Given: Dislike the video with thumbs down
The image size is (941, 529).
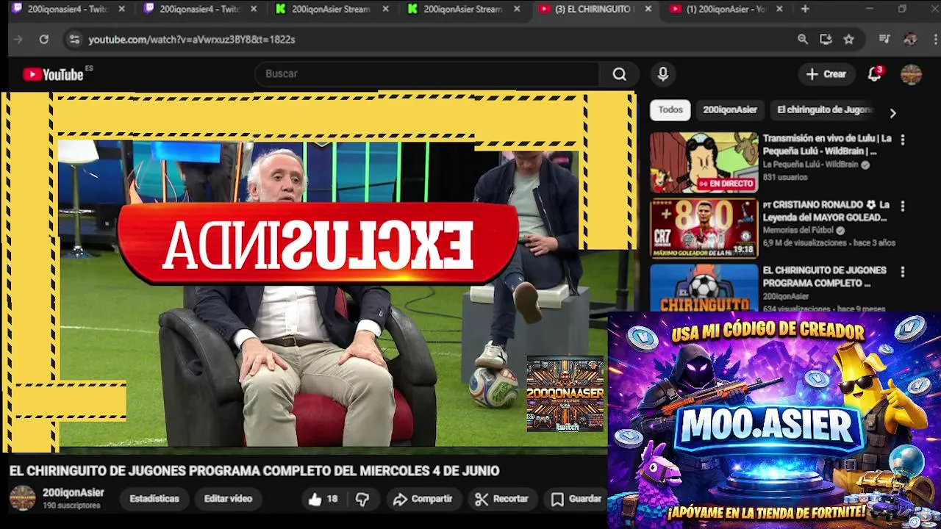Looking at the screenshot, I should tap(362, 499).
